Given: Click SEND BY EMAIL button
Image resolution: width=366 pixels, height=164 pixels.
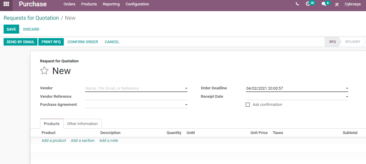Looking at the screenshot, I should pyautogui.click(x=20, y=42).
